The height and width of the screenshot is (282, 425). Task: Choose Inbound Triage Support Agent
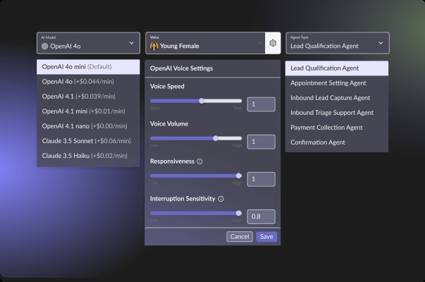(x=337, y=113)
